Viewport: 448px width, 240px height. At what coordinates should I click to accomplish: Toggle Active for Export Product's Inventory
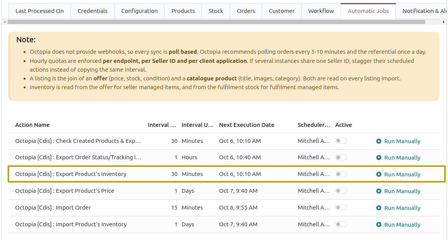(x=341, y=174)
